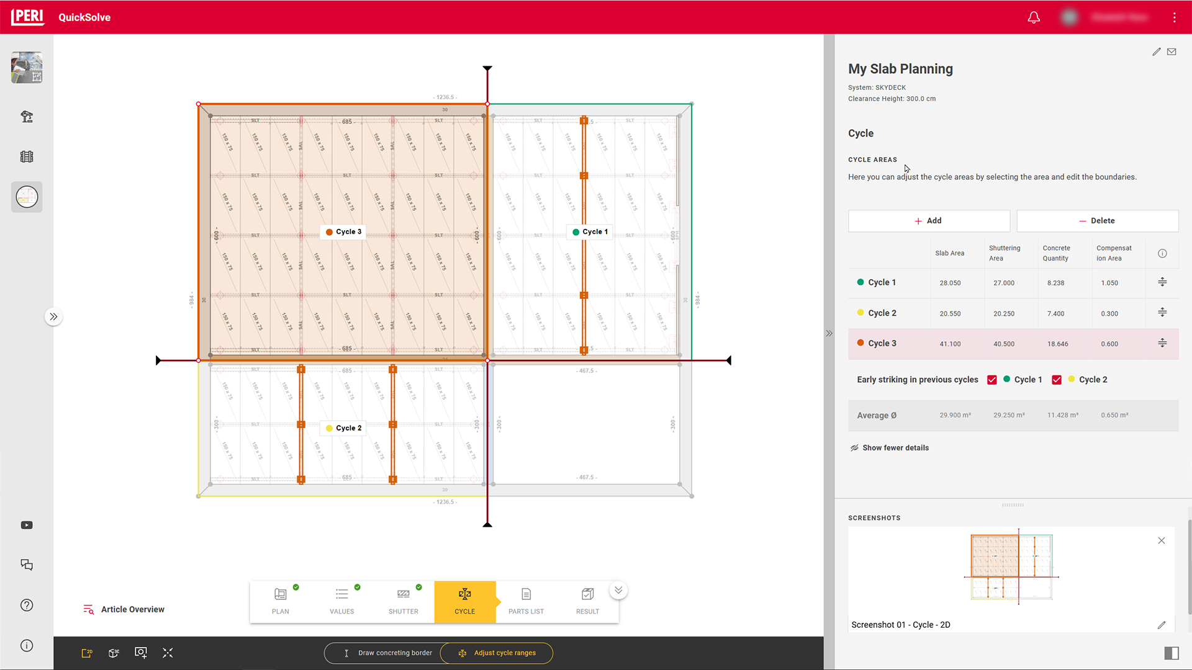Switch to 2D view mode
The width and height of the screenshot is (1192, 670).
coord(87,653)
